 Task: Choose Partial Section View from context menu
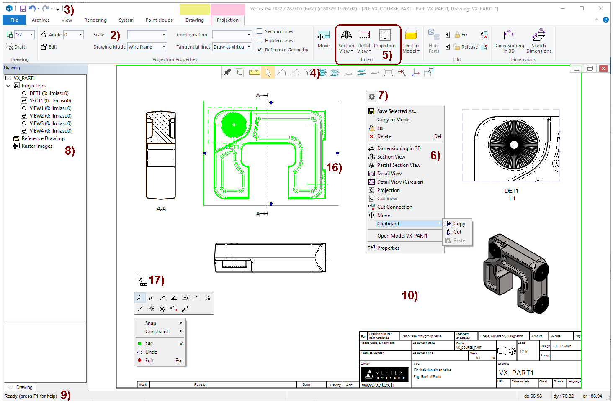click(398, 165)
